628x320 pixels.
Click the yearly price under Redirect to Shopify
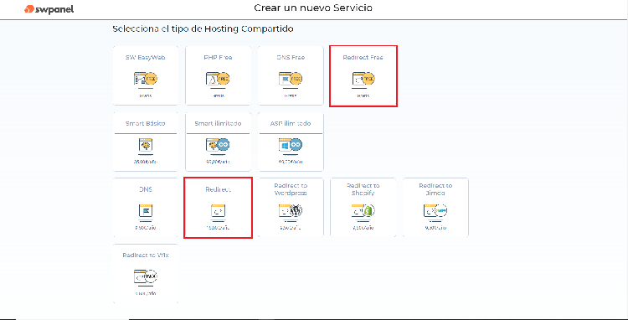(x=363, y=228)
